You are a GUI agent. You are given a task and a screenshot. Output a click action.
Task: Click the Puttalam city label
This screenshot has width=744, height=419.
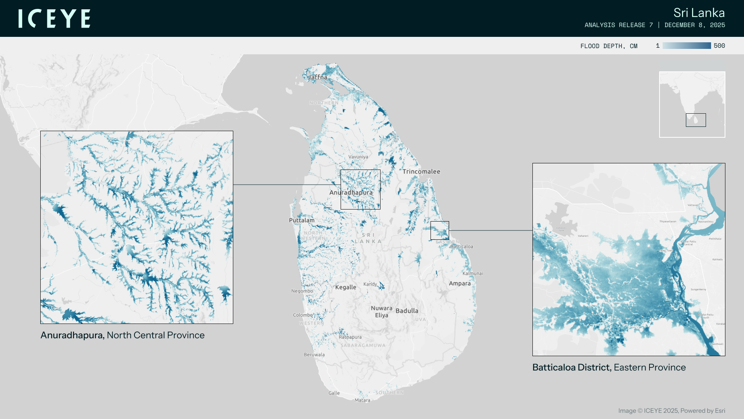301,220
